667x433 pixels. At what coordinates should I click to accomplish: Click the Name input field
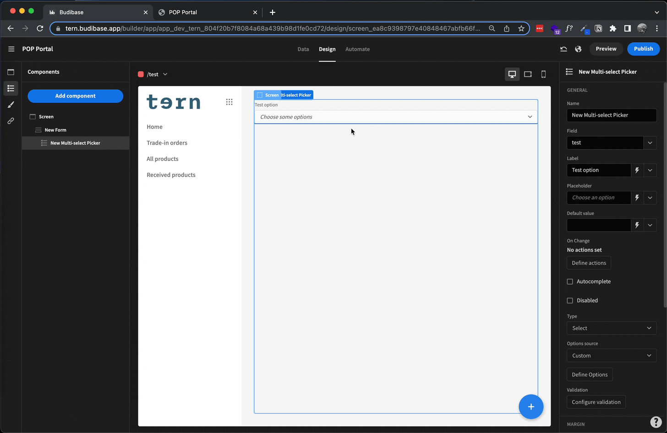612,115
